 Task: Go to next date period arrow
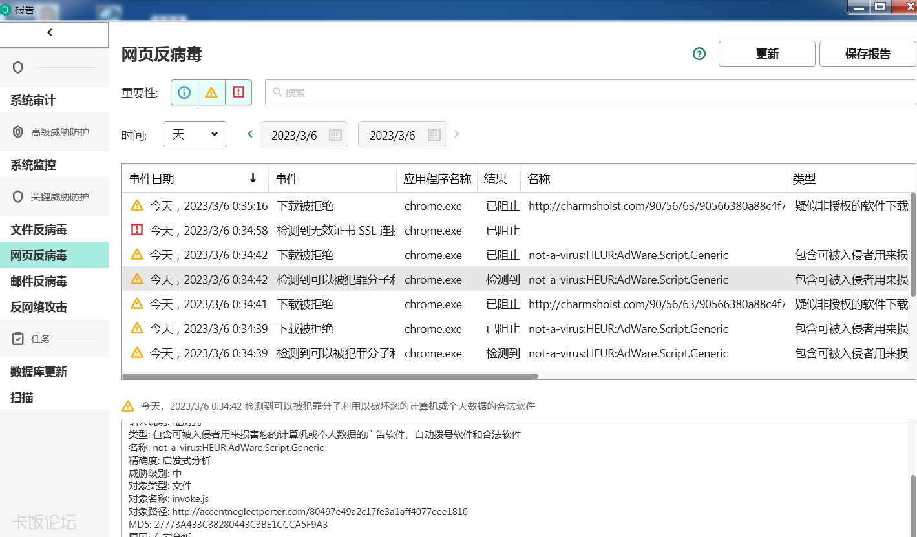tap(457, 134)
